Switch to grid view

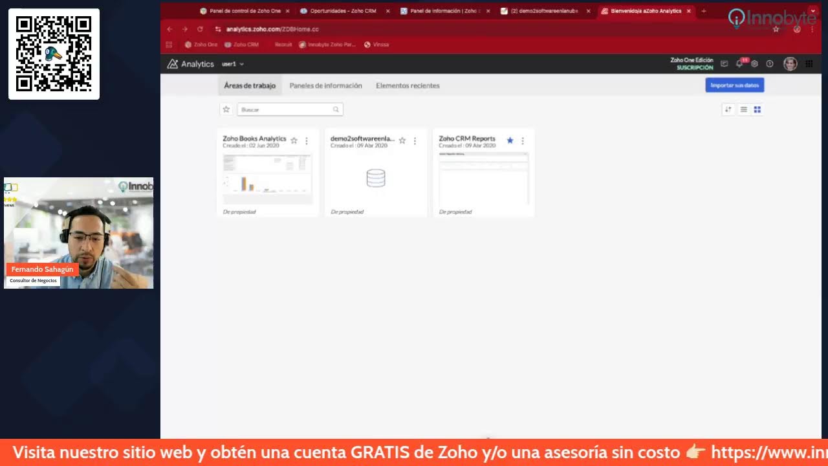coord(757,109)
